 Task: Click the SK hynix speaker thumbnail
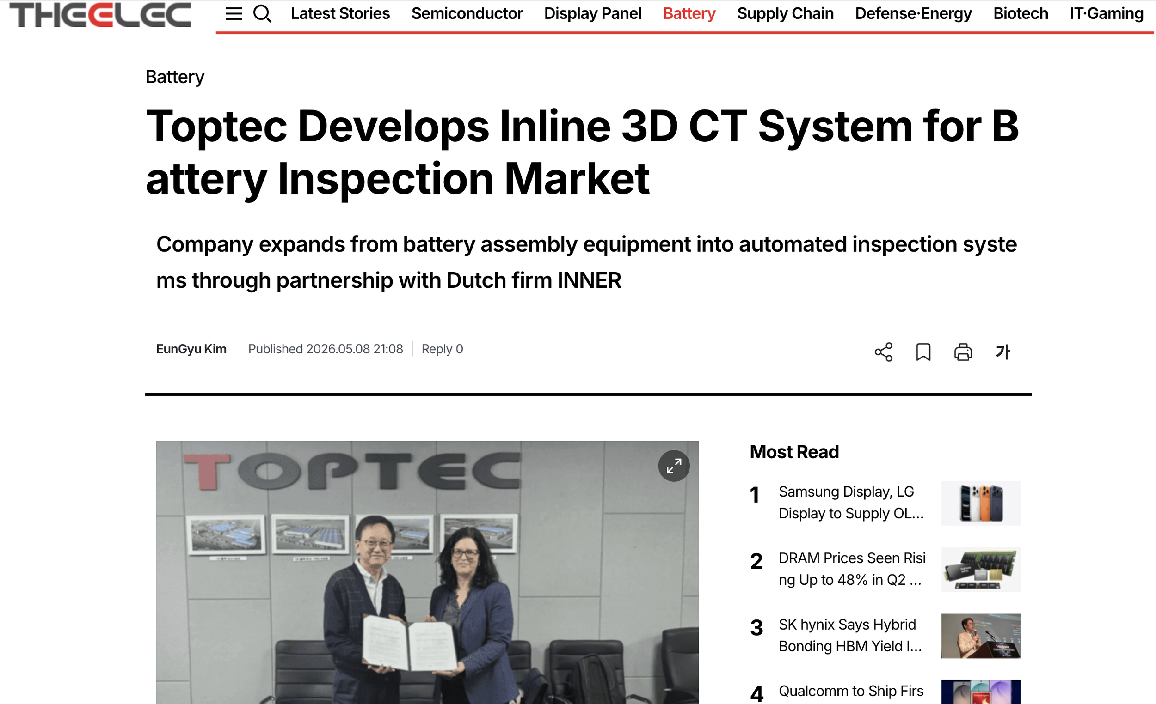pos(981,636)
